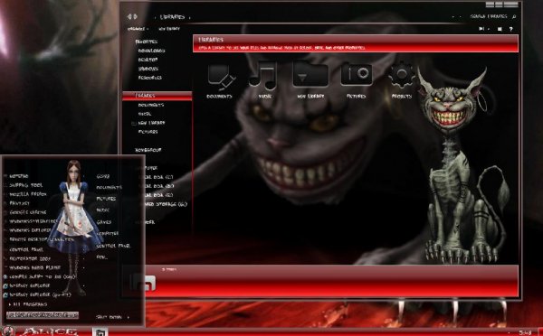Open the view options dropdown arrow

[488, 29]
